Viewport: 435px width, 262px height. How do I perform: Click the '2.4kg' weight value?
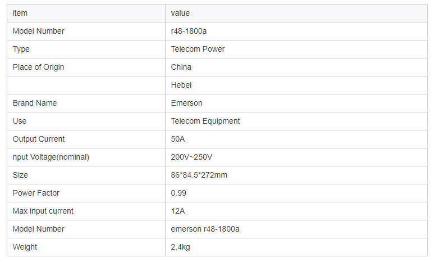click(x=180, y=247)
